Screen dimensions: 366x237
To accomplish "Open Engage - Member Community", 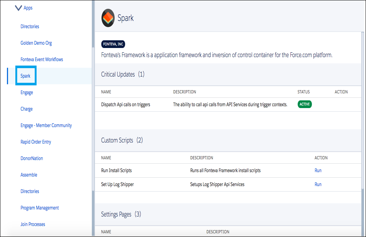I will coord(46,125).
